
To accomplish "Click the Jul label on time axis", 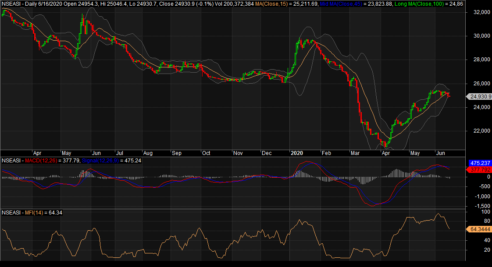I will 120,153.
